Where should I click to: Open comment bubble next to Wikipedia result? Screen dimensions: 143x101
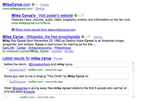point(89,36)
